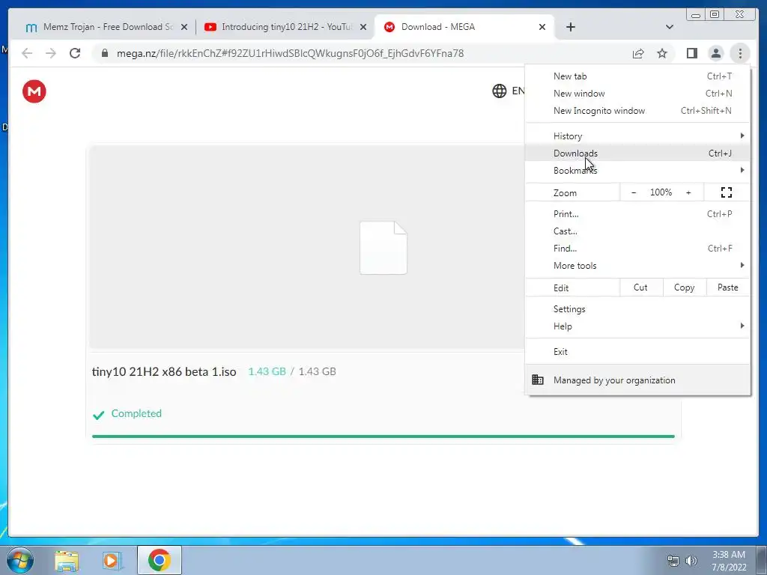Select Print... in the menu
The image size is (767, 575).
(638, 213)
